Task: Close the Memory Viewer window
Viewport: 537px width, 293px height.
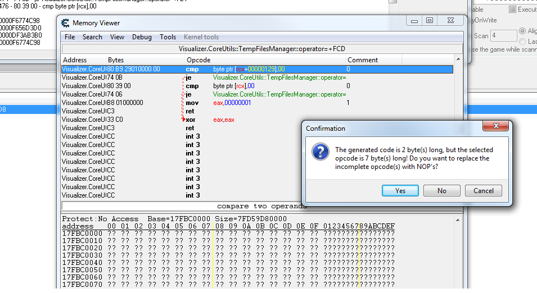Action: (450, 21)
